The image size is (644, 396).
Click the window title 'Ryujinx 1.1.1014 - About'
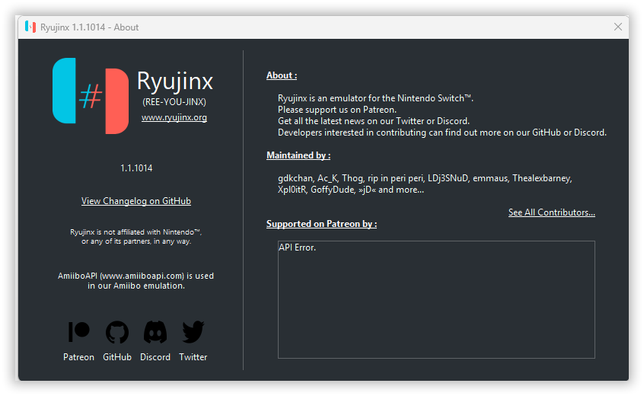pos(90,27)
